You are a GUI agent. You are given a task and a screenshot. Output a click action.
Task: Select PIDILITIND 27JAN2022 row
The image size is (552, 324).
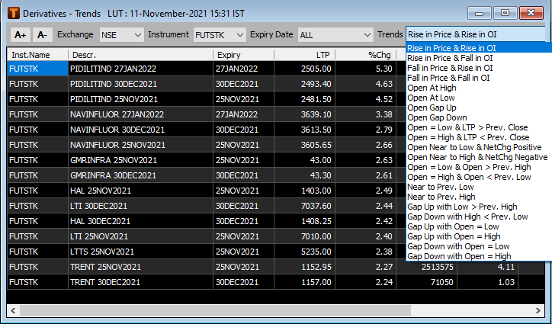click(207, 69)
